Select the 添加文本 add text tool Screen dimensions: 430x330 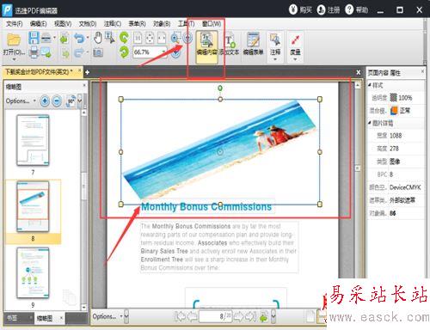pyautogui.click(x=230, y=45)
